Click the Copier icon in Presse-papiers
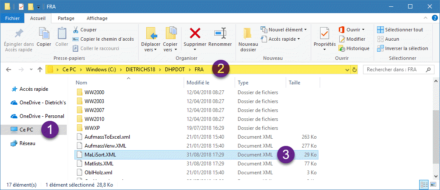Viewport: 440px width, 190px height. (44, 34)
